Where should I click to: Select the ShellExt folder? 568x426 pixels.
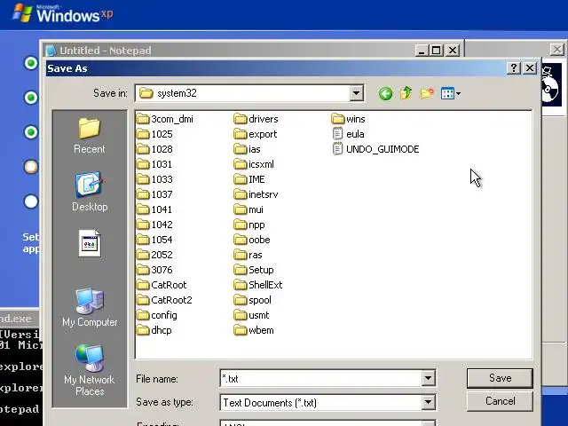tap(258, 285)
